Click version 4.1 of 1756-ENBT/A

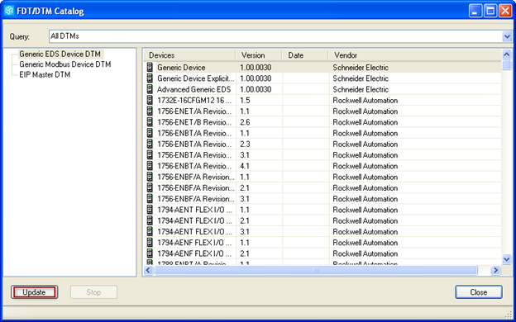pos(245,166)
